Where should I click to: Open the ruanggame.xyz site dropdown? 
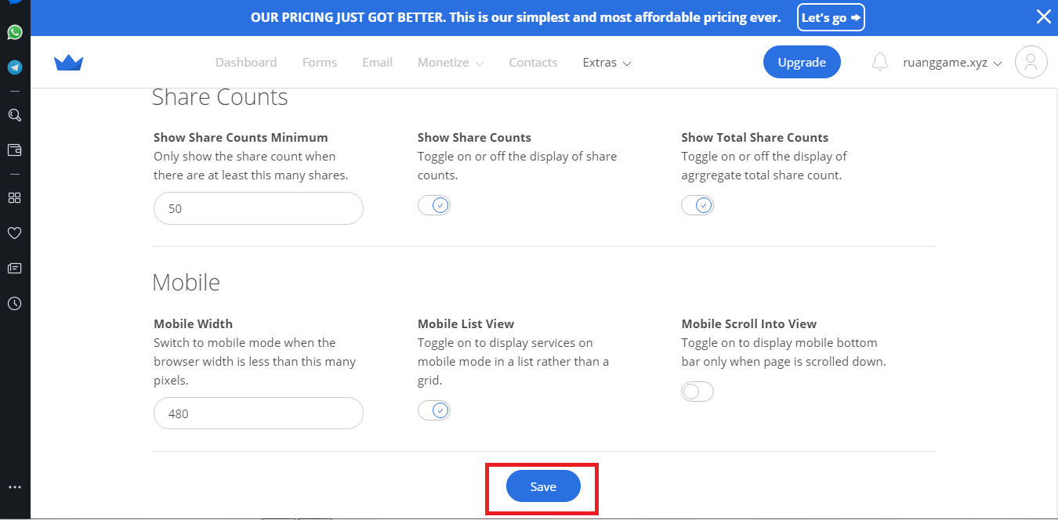tap(952, 63)
